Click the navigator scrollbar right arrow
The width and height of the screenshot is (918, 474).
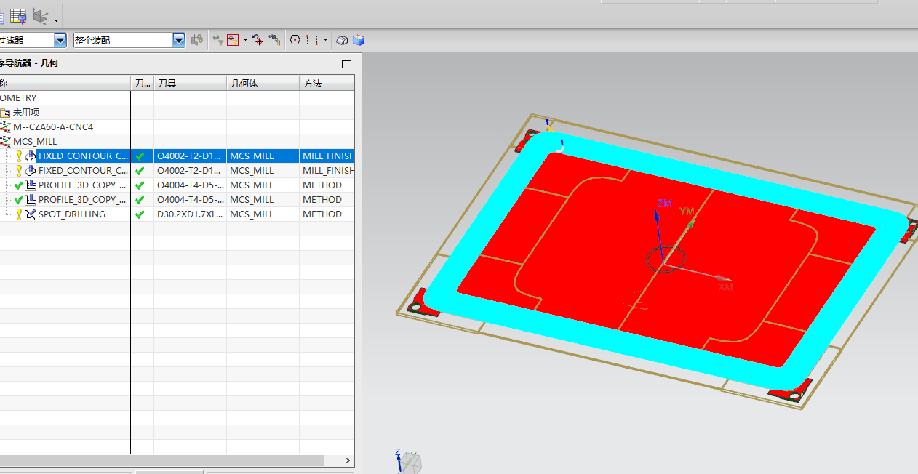click(347, 460)
